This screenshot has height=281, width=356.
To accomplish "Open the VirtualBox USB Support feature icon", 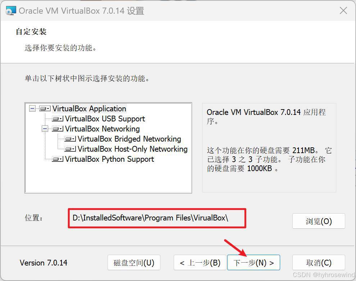I will point(58,119).
